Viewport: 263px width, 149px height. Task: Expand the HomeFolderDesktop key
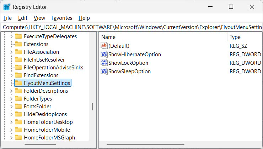[x=11, y=122]
